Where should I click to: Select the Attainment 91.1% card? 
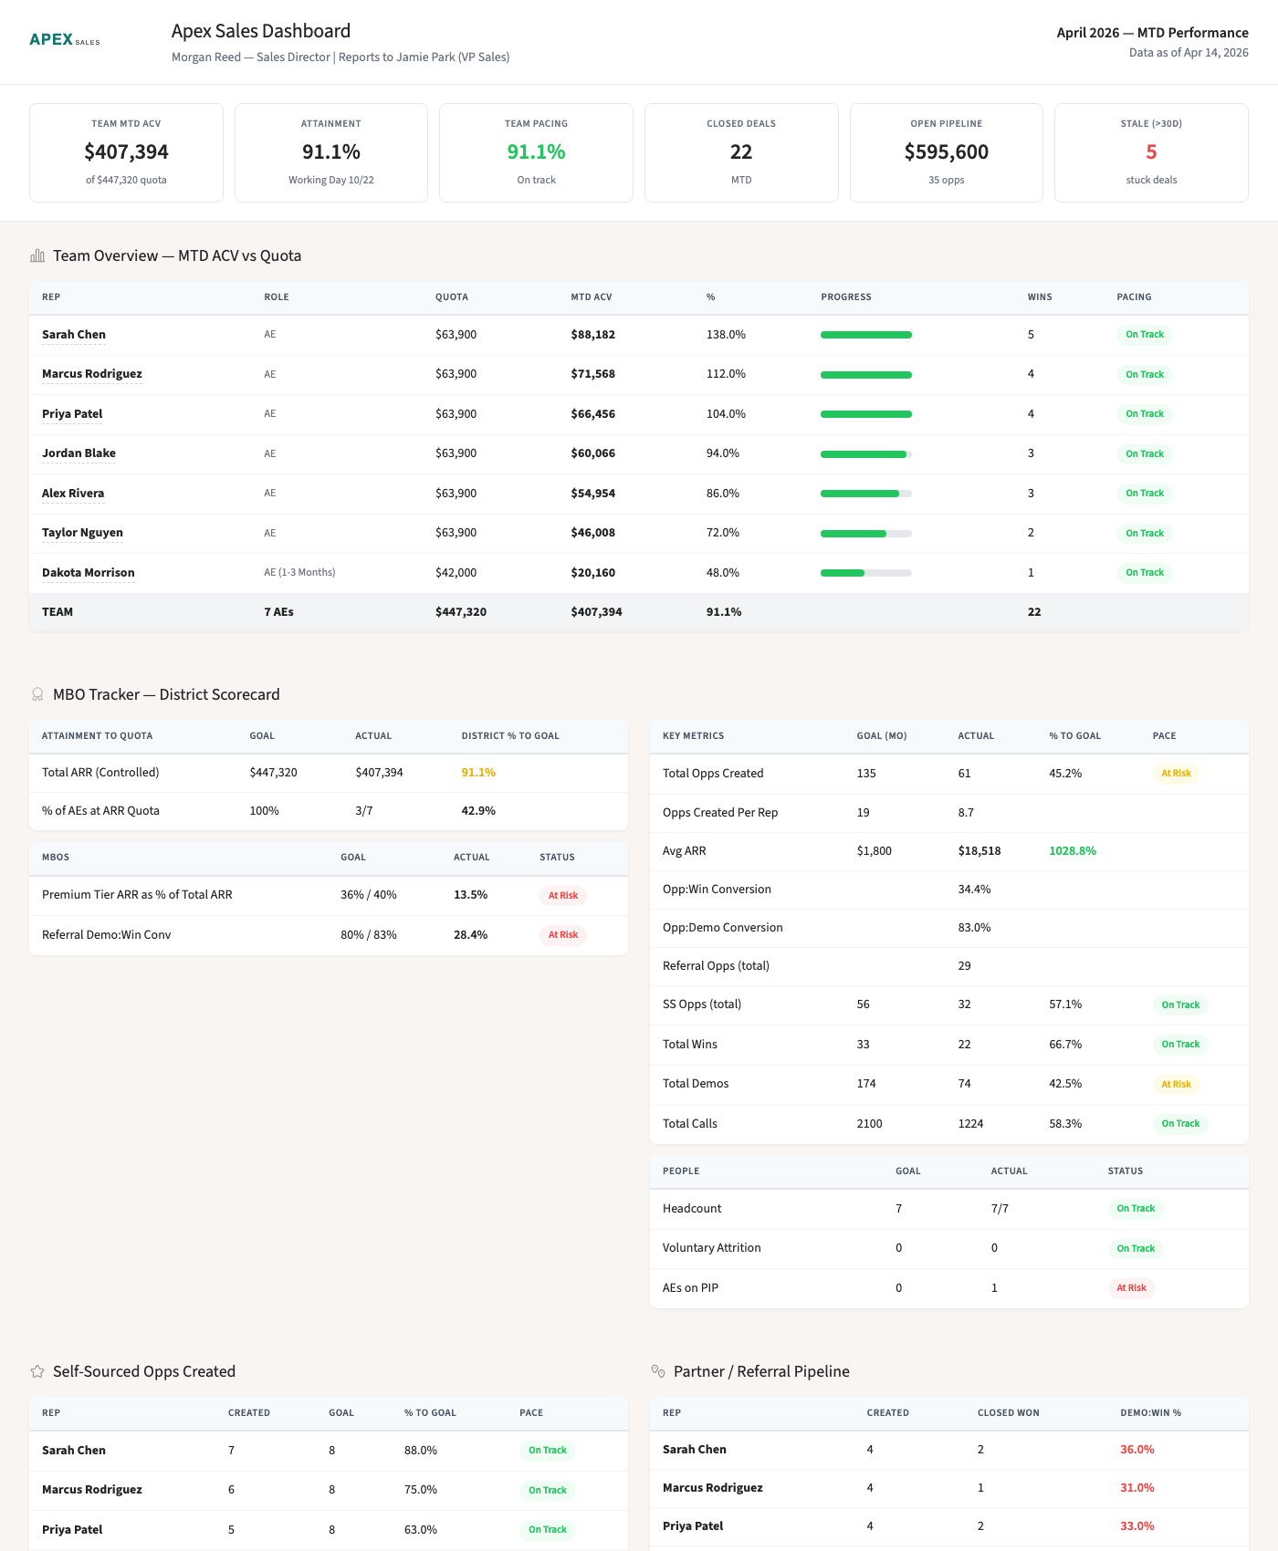tap(331, 152)
